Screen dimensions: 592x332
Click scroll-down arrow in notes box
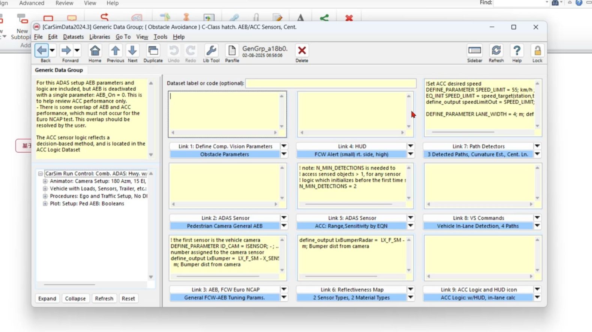click(151, 155)
